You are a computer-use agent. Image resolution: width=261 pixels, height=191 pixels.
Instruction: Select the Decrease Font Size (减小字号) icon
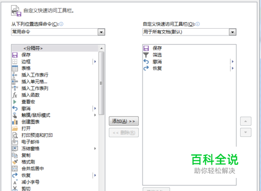coord(15,182)
